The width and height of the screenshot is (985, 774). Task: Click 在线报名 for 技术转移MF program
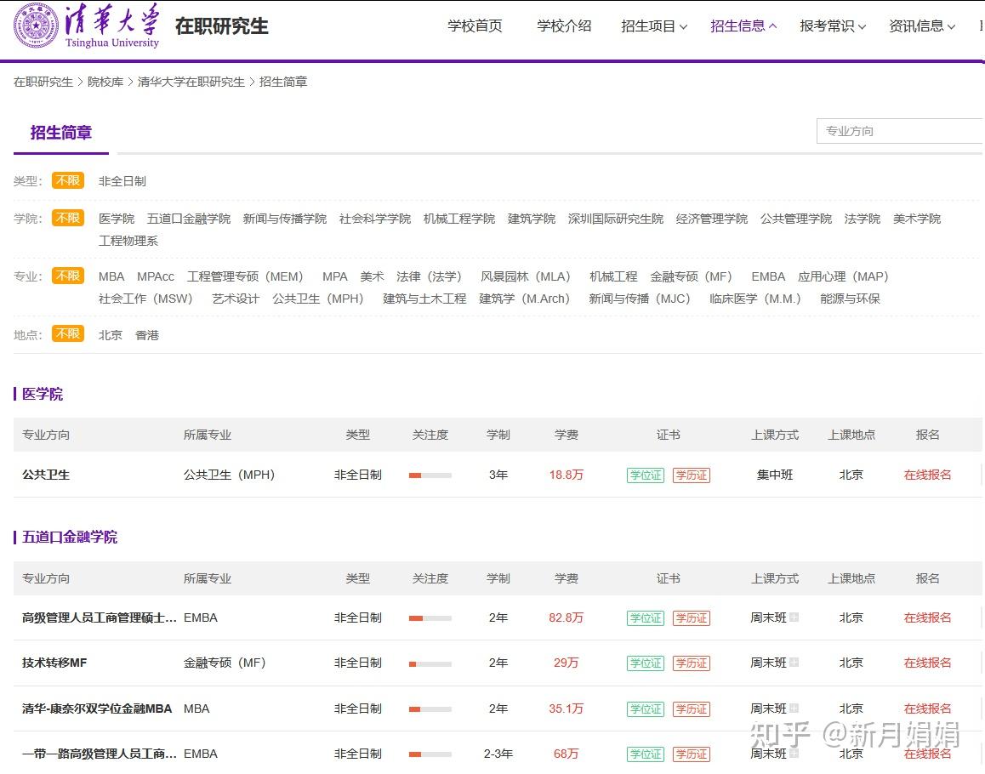pyautogui.click(x=927, y=663)
